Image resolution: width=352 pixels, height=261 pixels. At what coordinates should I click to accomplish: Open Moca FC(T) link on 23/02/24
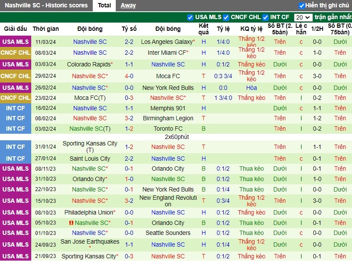(90, 98)
